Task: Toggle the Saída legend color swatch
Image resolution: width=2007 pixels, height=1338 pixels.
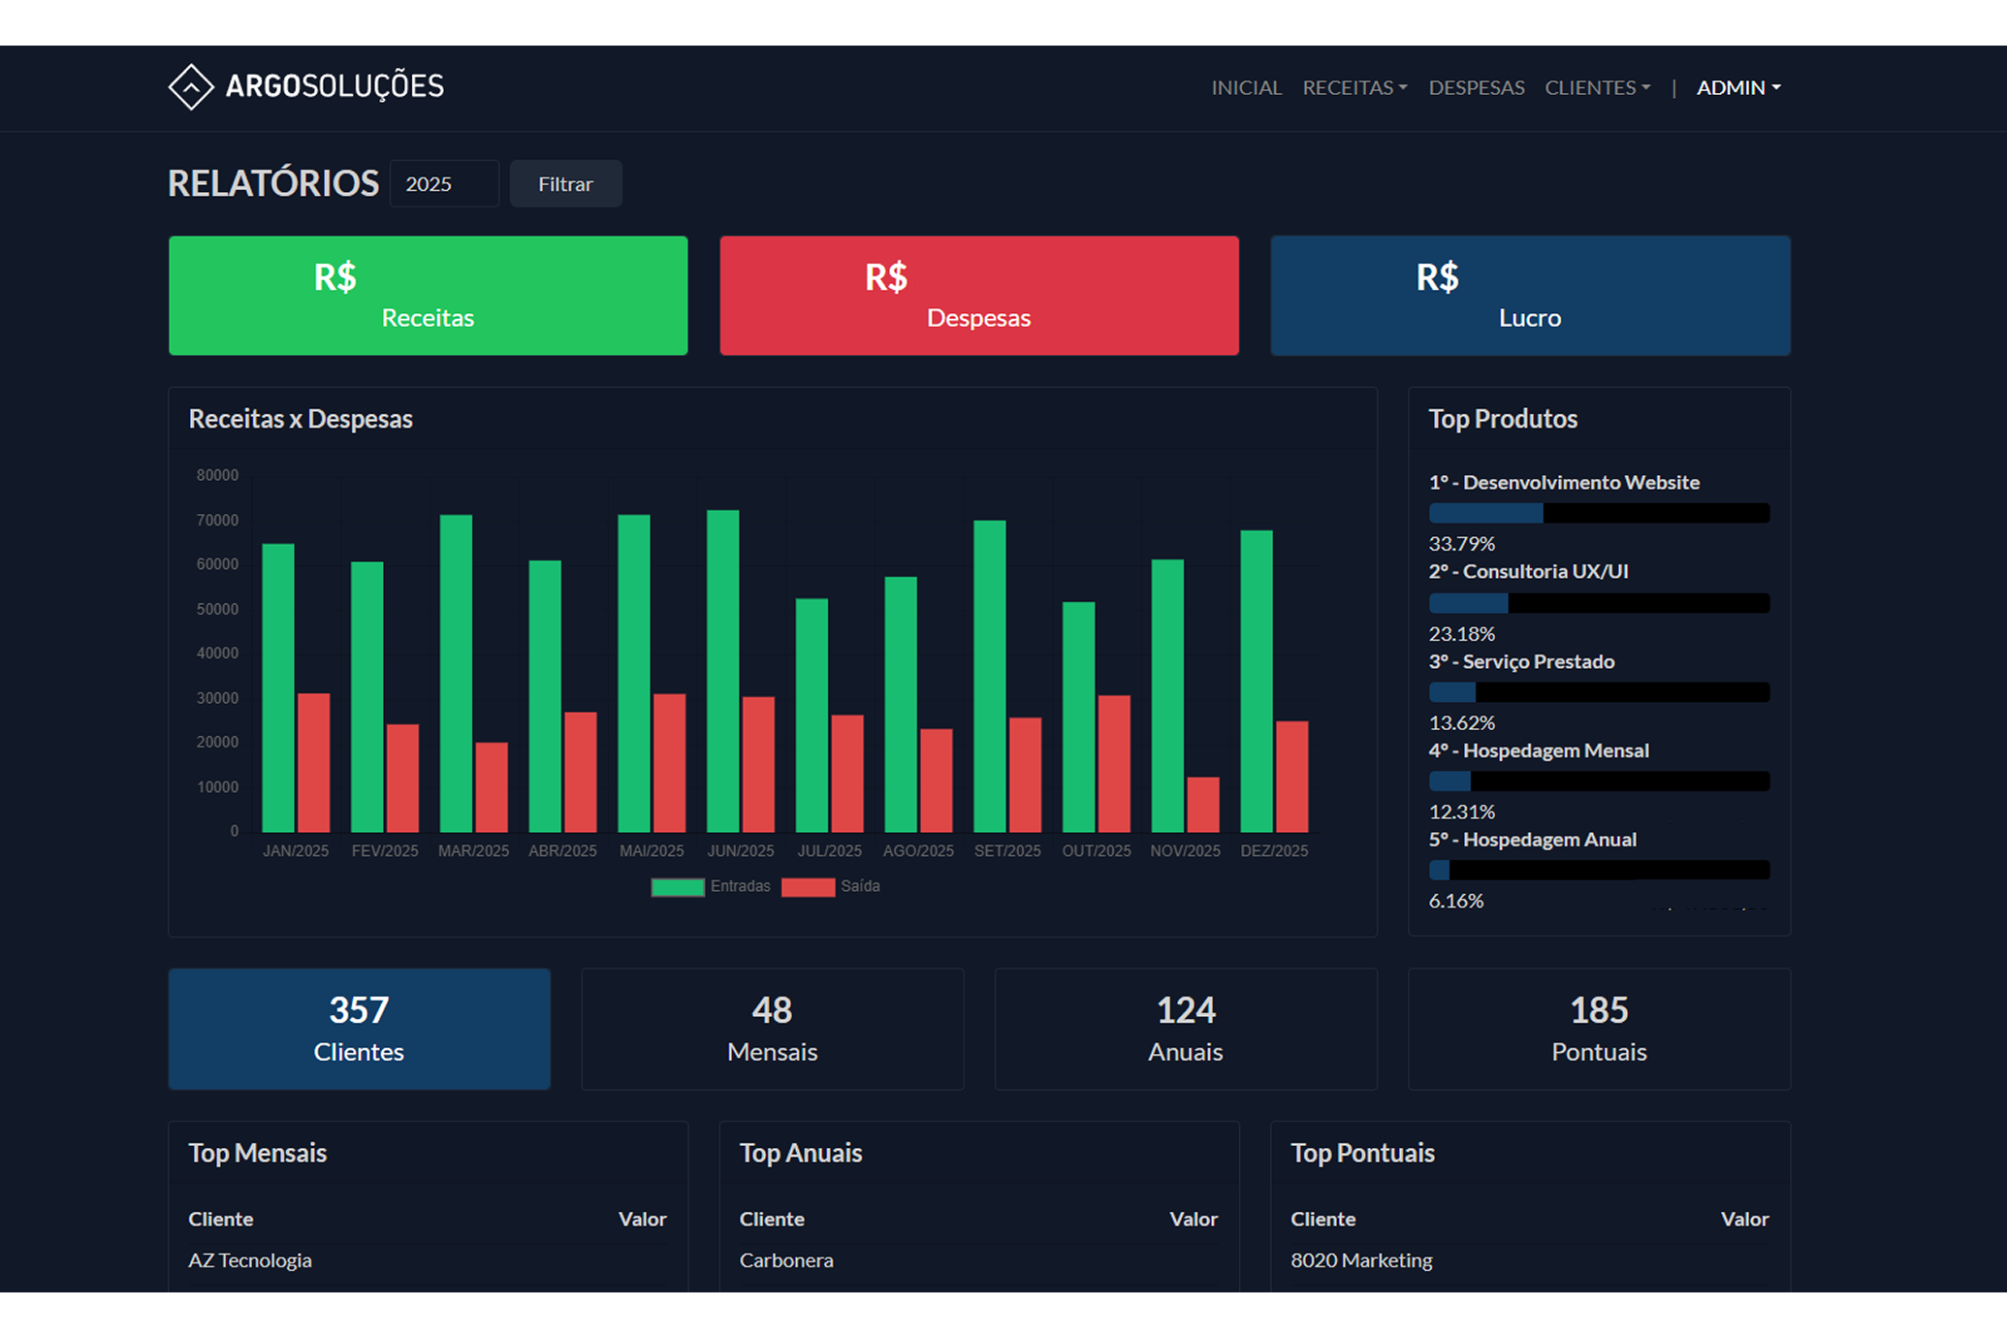Action: [x=808, y=887]
